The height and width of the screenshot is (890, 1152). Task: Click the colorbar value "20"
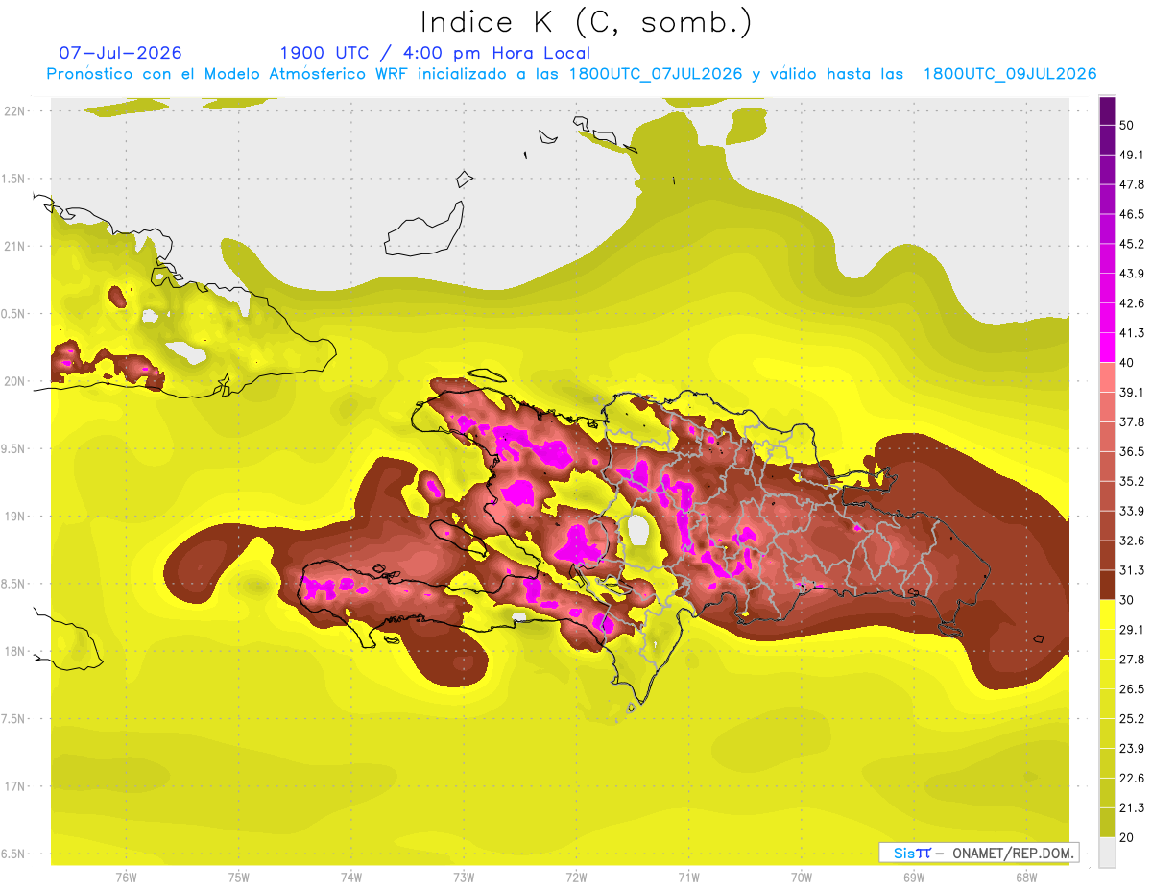pyautogui.click(x=1126, y=837)
